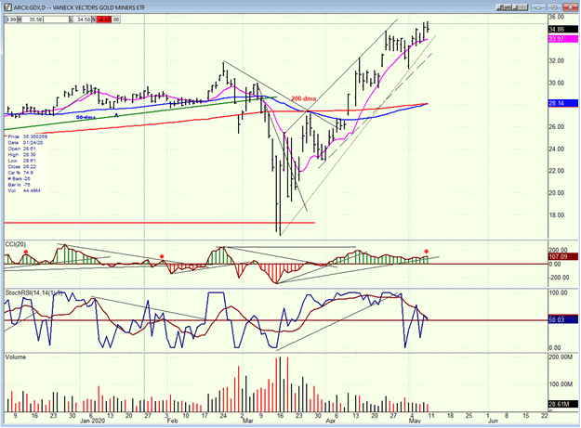Click the 107.09 CCI value tag

[x=562, y=256]
